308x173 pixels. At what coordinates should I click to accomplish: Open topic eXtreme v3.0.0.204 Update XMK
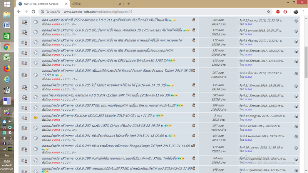tap(106, 95)
